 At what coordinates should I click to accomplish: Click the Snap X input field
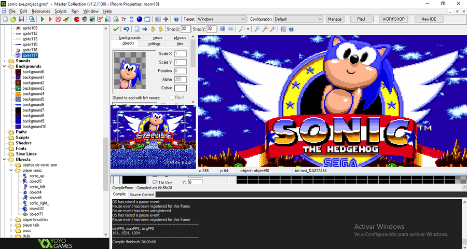click(x=186, y=29)
